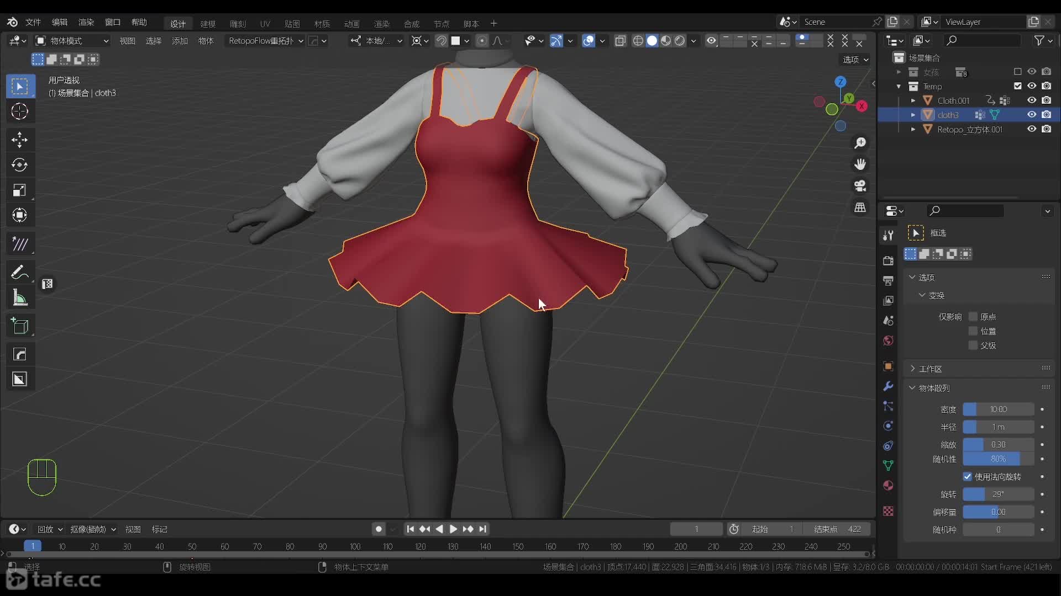Image resolution: width=1061 pixels, height=596 pixels.
Task: Open the 物体模式 mode dropdown
Action: pos(72,41)
